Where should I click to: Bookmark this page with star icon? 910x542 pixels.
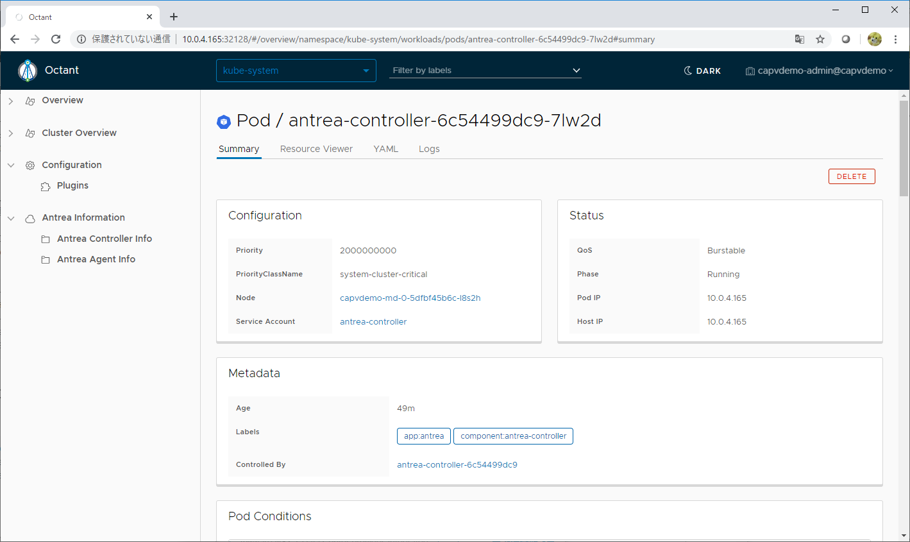pyautogui.click(x=820, y=39)
